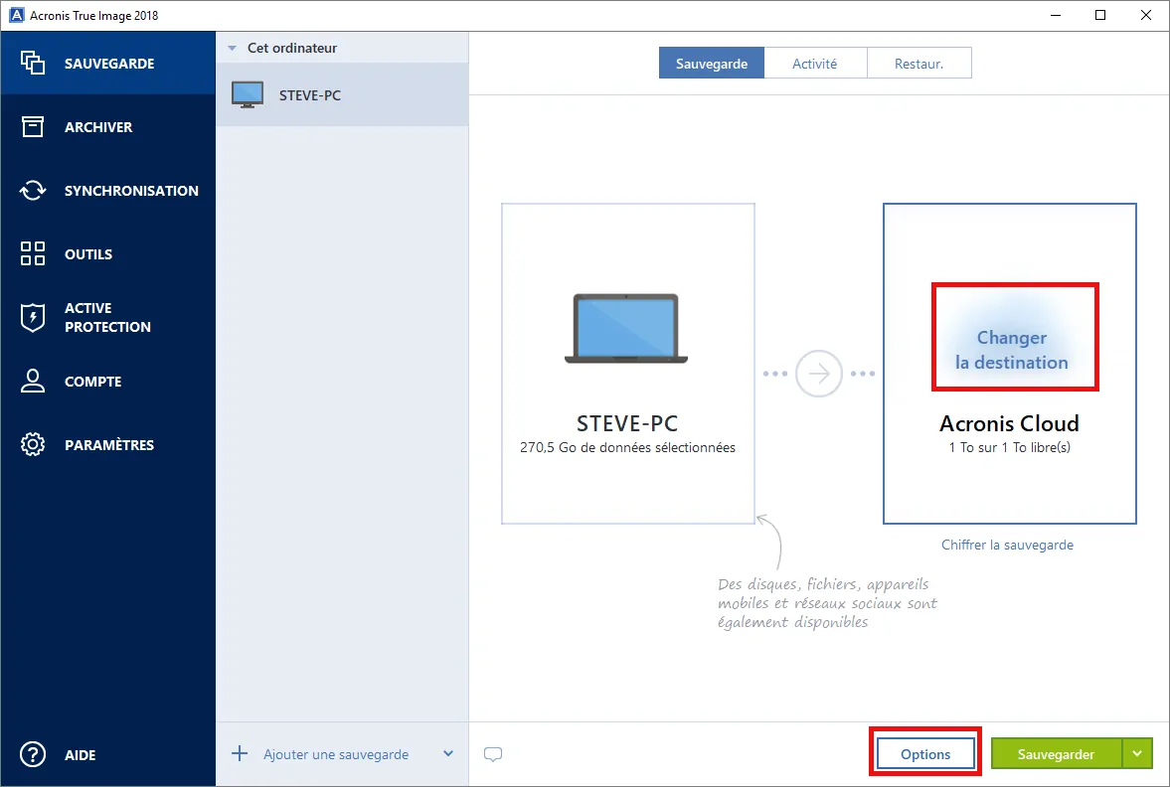Open the comment speech bubble icon
The height and width of the screenshot is (787, 1170).
492,754
